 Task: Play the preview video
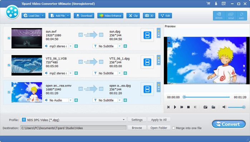[175, 107]
